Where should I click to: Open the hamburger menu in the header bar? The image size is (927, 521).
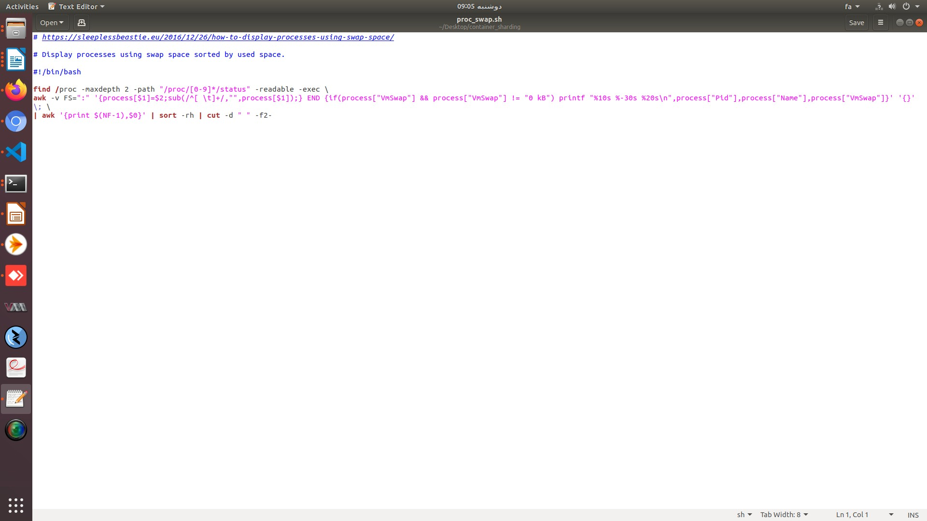(x=880, y=23)
